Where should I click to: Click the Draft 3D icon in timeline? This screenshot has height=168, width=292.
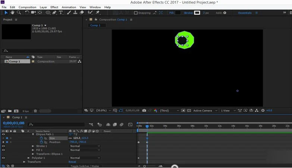click(x=100, y=124)
